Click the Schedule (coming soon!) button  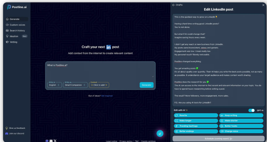(x=218, y=139)
